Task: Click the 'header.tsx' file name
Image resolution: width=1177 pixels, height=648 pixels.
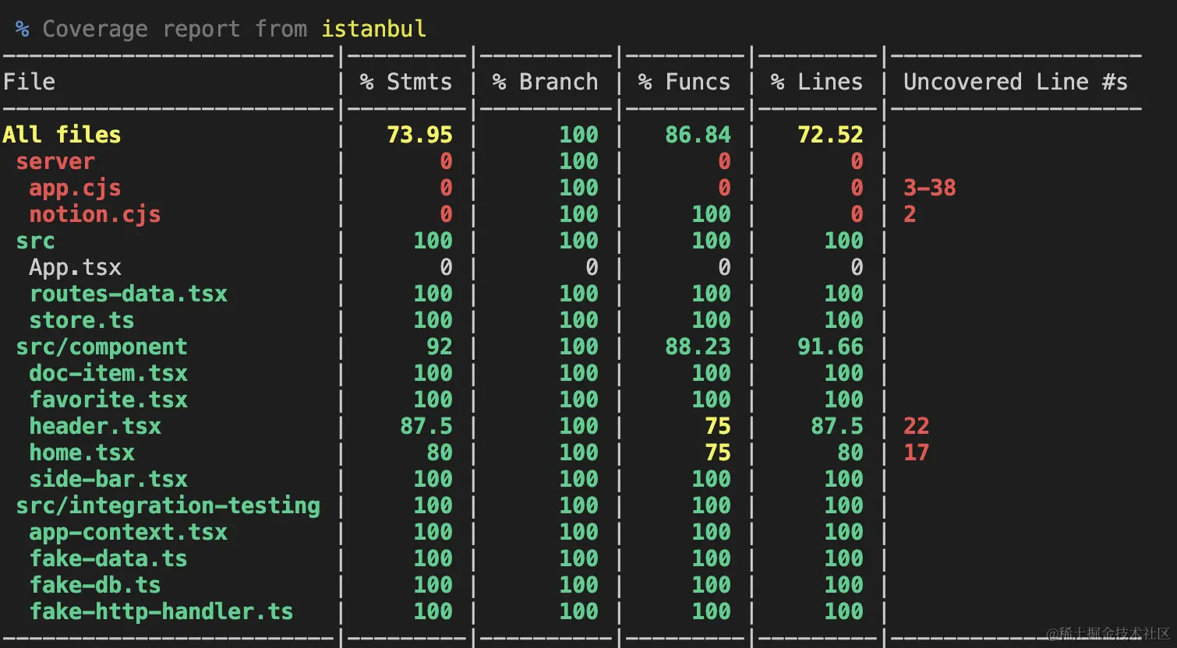Action: click(x=95, y=426)
